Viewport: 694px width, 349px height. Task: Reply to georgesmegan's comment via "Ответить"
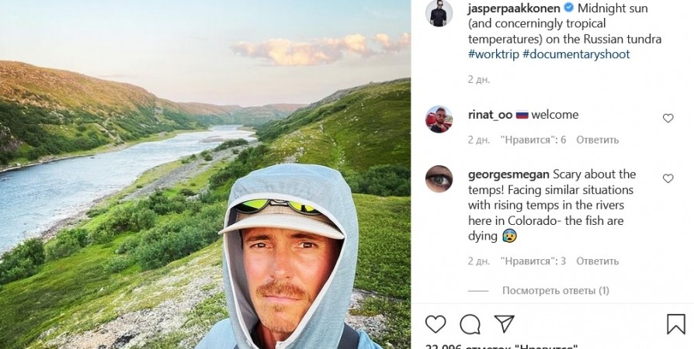pos(598,261)
